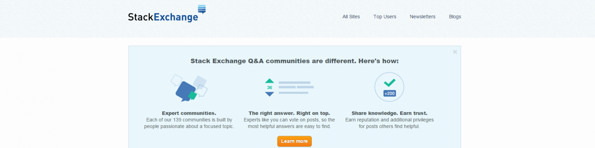This screenshot has width=595, height=148.
Task: Go to Top Users page
Action: tap(385, 17)
